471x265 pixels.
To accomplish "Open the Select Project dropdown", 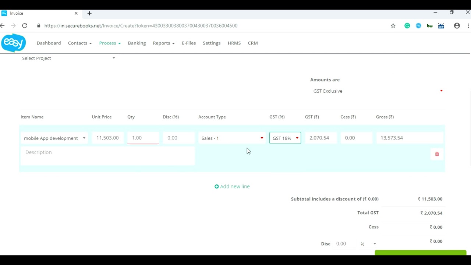I will [68, 58].
